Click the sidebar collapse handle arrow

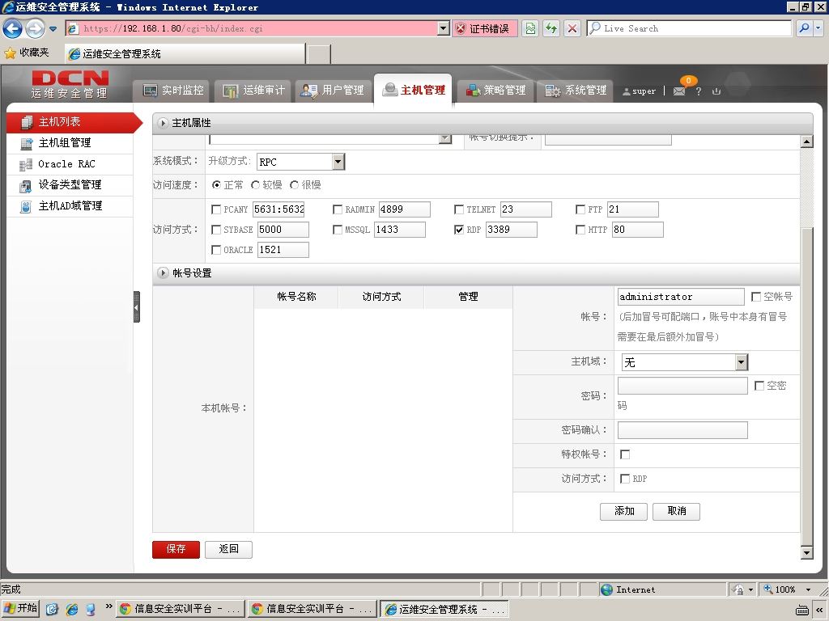click(136, 306)
